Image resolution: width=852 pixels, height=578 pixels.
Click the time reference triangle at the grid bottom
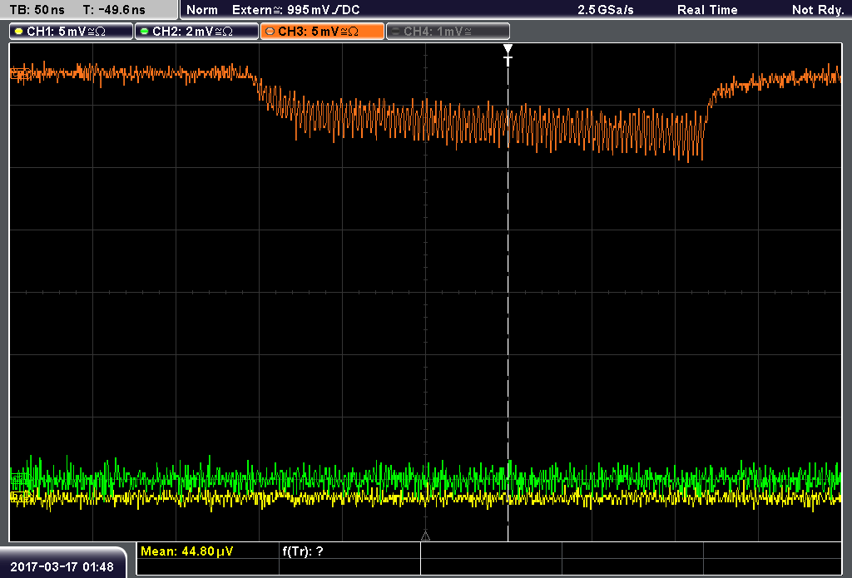(x=425, y=536)
